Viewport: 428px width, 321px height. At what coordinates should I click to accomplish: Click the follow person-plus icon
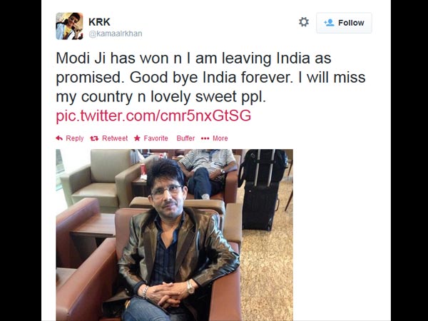point(329,23)
